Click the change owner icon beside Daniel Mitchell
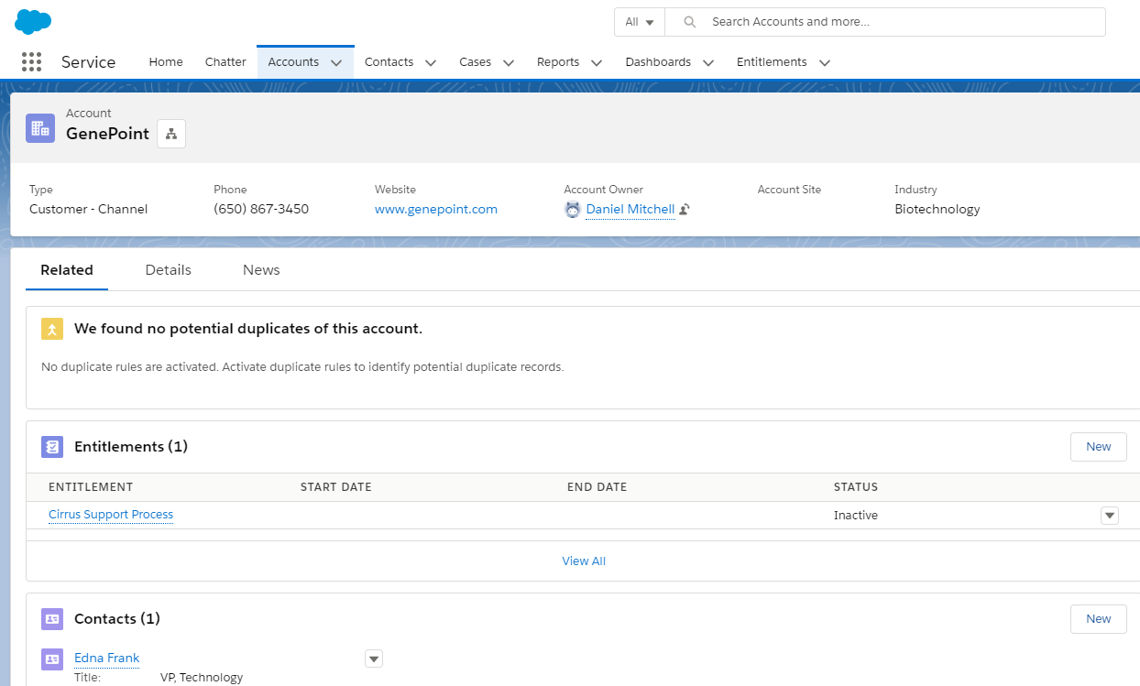 point(685,210)
